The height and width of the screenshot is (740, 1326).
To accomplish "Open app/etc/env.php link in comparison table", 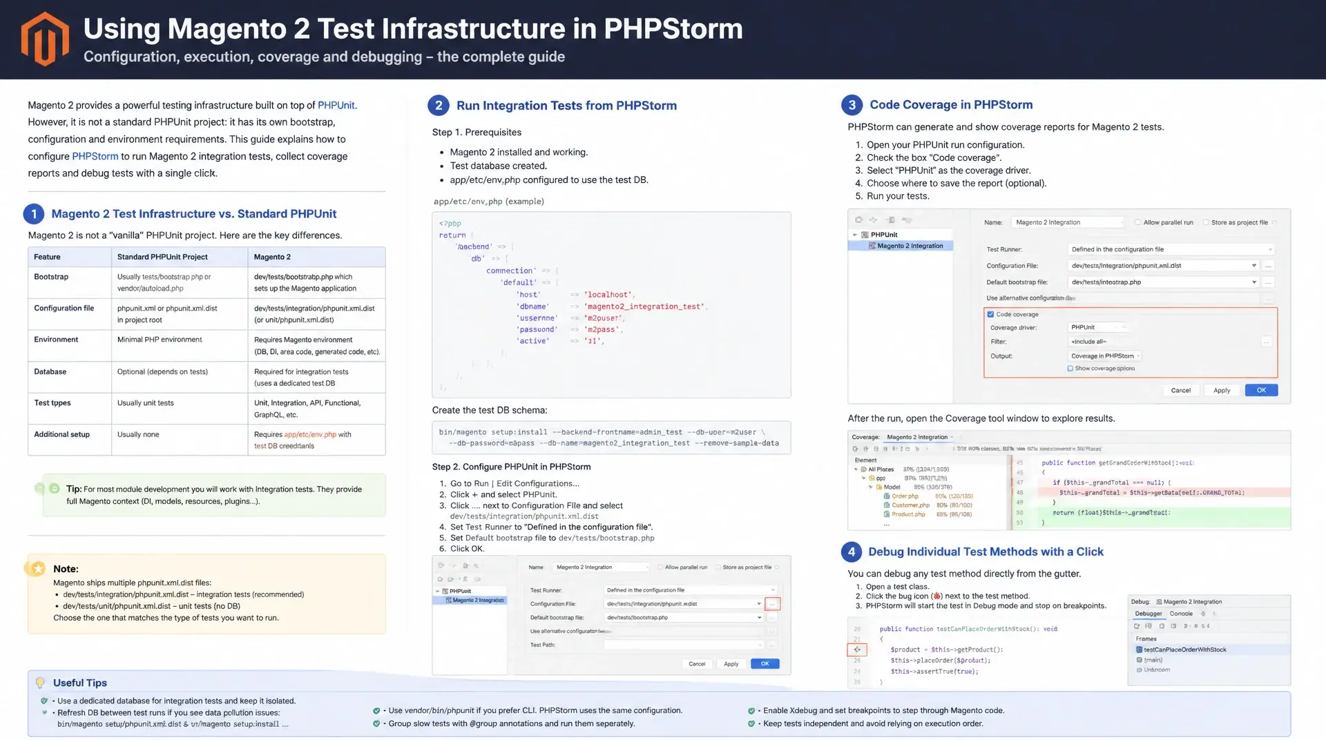I will click(310, 434).
